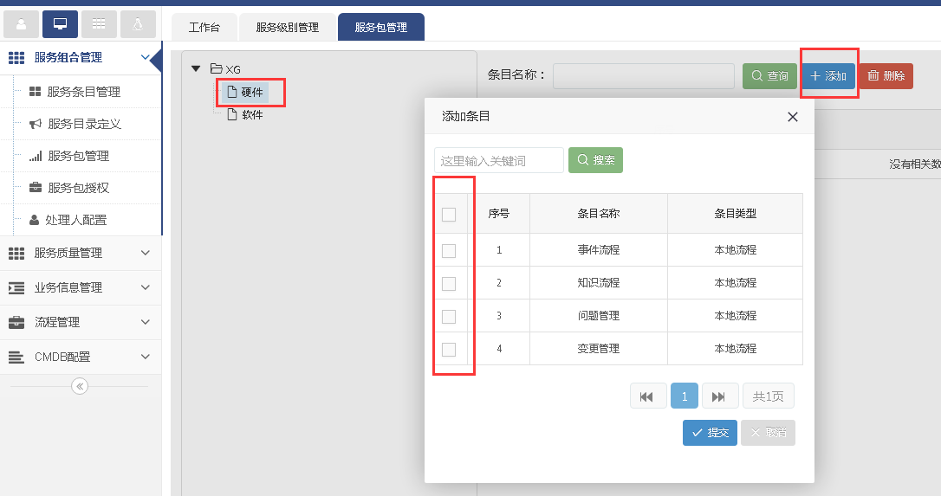Go to last page in dialog pagination
The width and height of the screenshot is (941, 496).
coord(719,396)
